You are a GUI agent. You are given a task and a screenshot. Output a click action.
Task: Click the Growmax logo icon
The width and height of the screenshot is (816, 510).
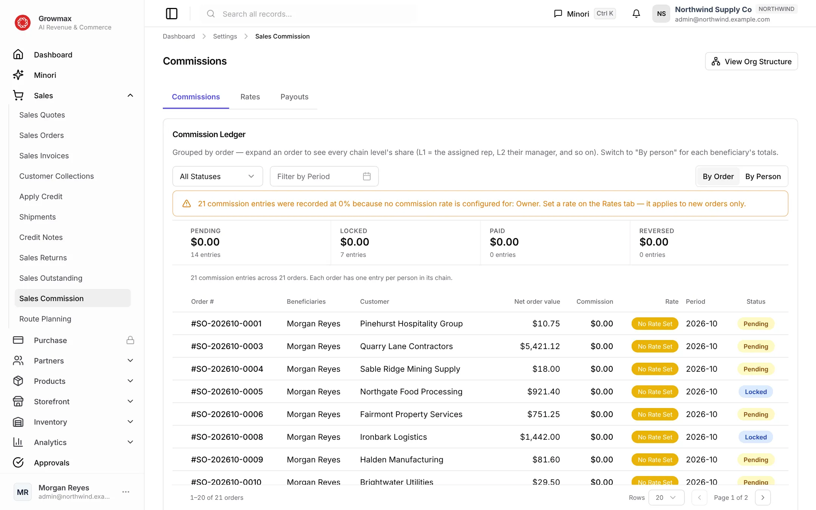point(23,23)
